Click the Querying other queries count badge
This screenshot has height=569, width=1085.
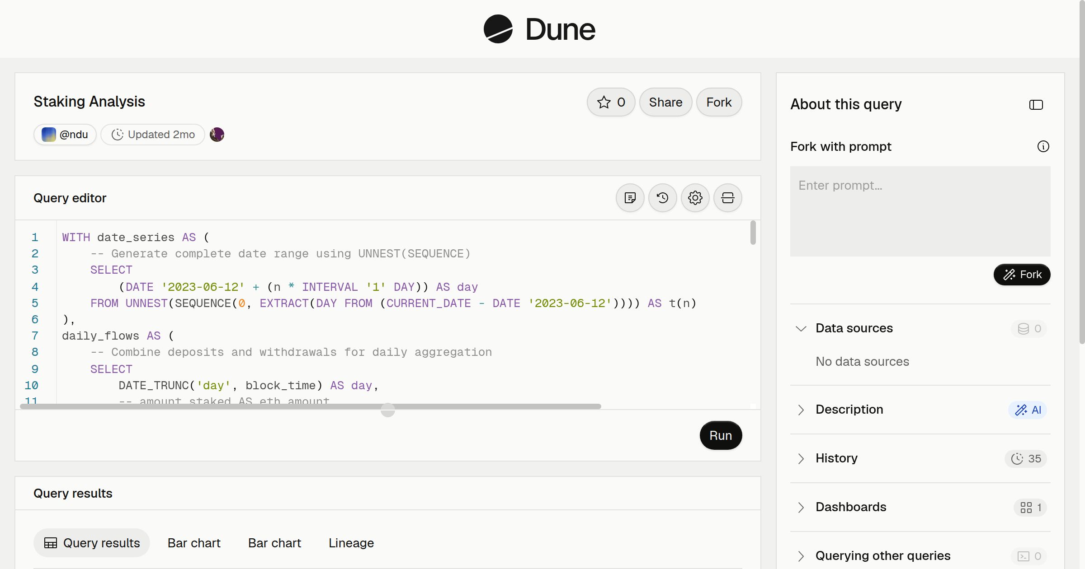pyautogui.click(x=1029, y=556)
